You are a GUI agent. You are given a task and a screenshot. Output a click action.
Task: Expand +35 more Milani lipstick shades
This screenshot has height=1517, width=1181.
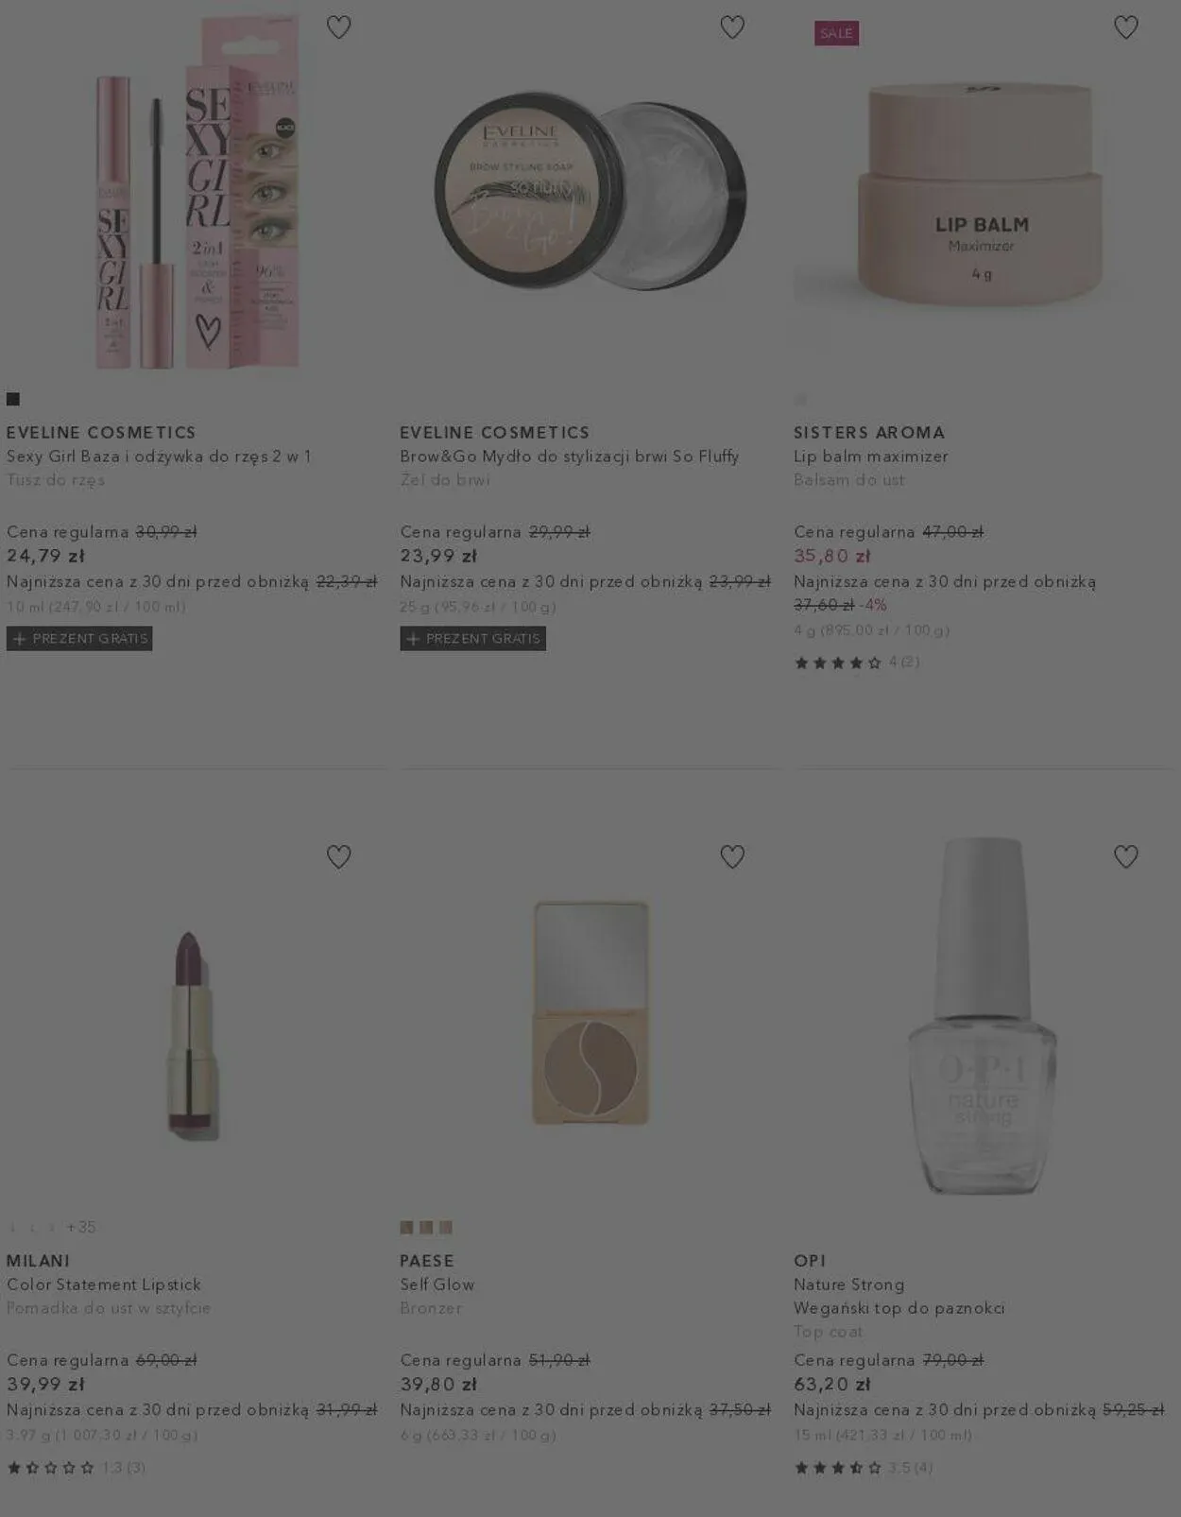pos(81,1227)
